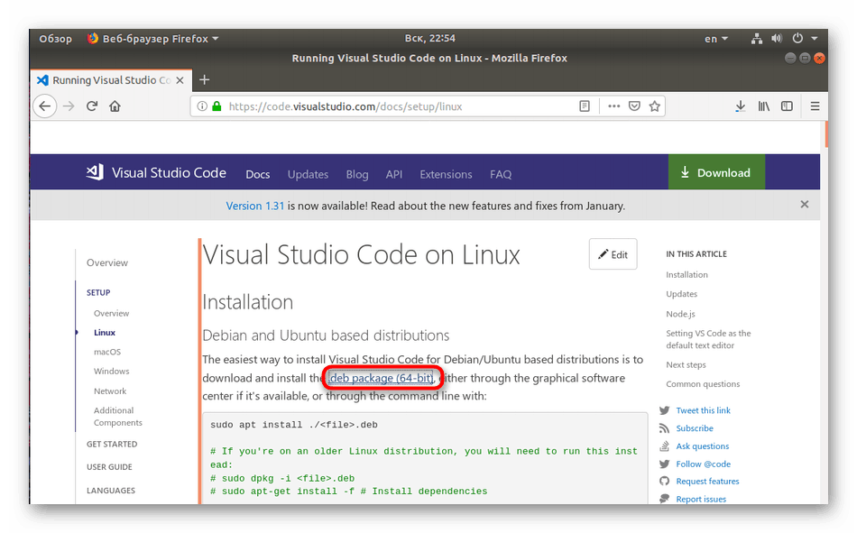Click the green padlock security icon
The image size is (857, 533).
click(217, 106)
